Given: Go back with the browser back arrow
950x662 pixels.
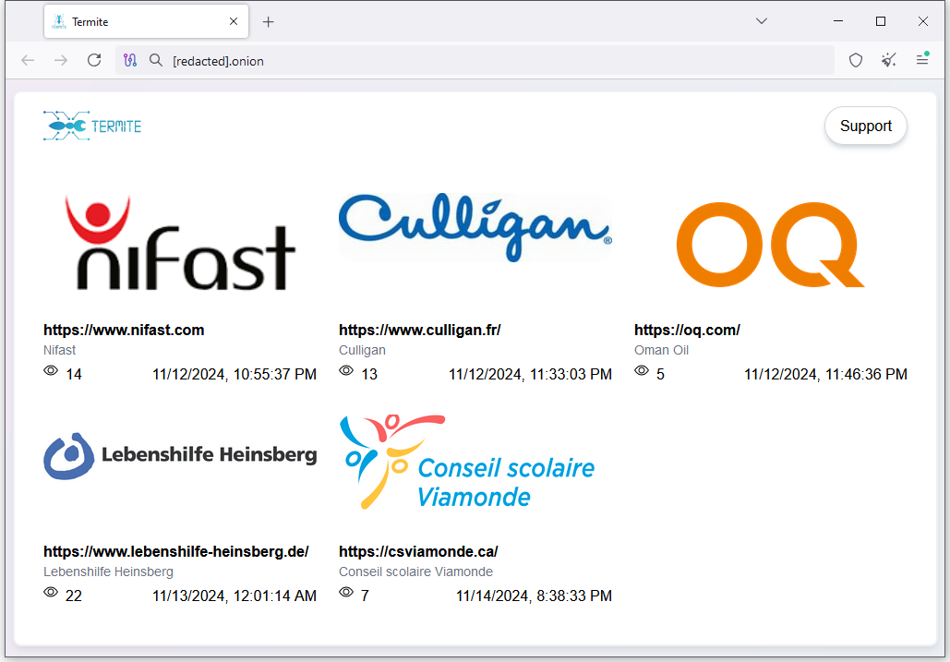Looking at the screenshot, I should [28, 61].
